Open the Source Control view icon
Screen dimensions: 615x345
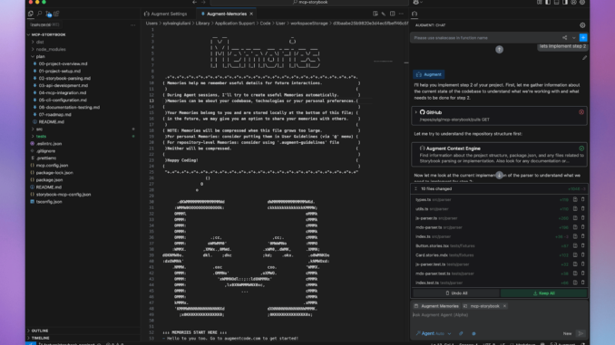pyautogui.click(x=48, y=14)
